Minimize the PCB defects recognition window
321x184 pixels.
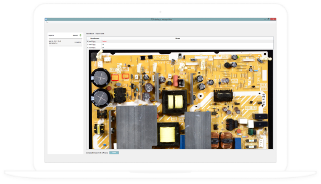coord(264,19)
